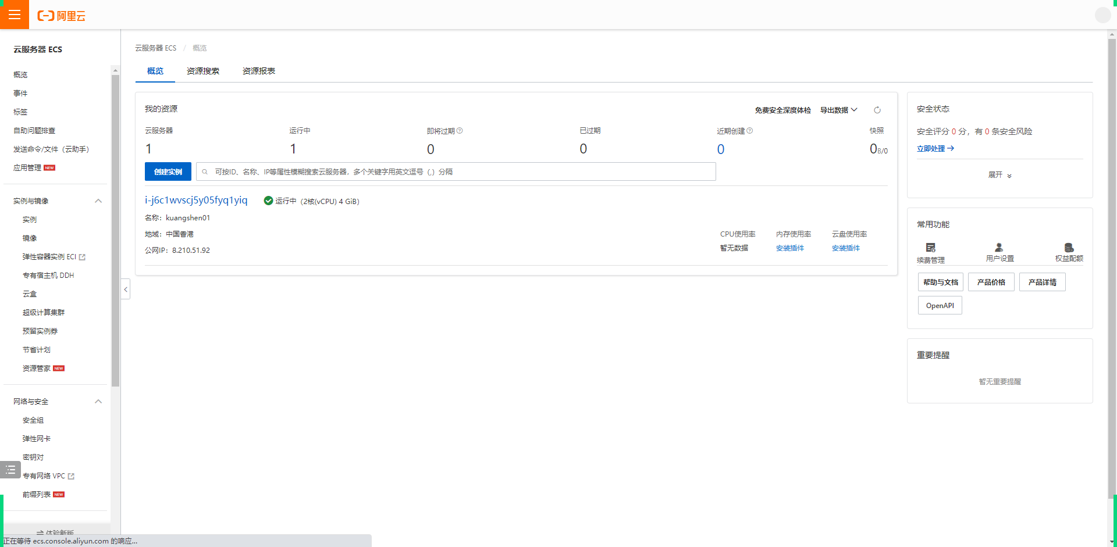Click the 帮助与文档 button
This screenshot has width=1117, height=547.
click(x=941, y=282)
